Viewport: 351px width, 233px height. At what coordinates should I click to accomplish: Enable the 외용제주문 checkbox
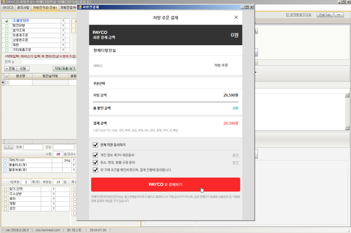[7, 36]
